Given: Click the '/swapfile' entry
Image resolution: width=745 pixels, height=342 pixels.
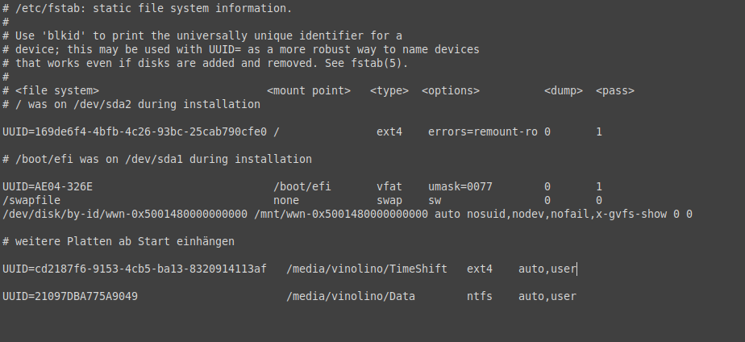Looking at the screenshot, I should (x=31, y=199).
